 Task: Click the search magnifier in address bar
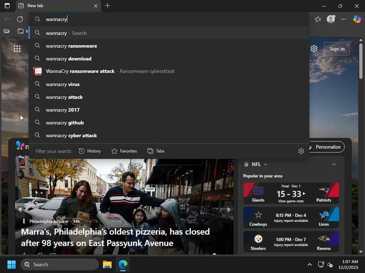point(38,19)
